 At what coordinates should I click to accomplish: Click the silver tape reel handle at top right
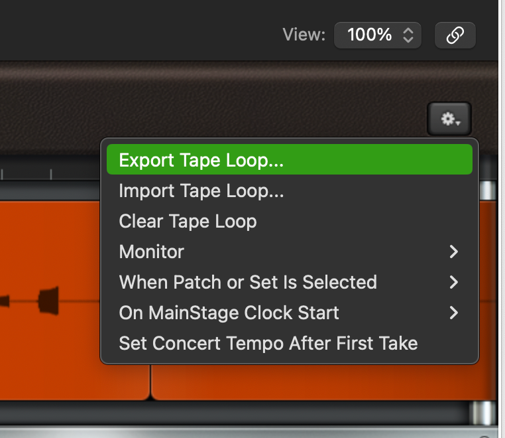tap(488, 190)
